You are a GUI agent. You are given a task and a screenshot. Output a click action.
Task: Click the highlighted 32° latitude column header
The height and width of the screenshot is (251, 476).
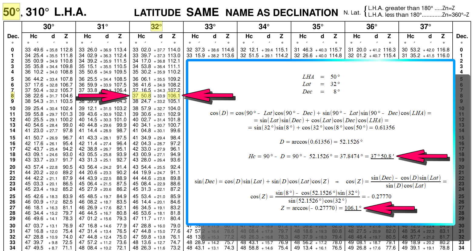click(156, 27)
